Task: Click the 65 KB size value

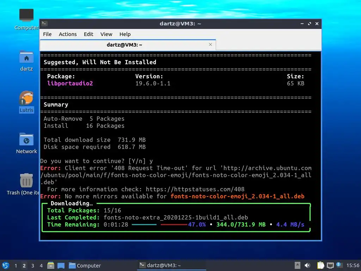Action: coord(296,83)
